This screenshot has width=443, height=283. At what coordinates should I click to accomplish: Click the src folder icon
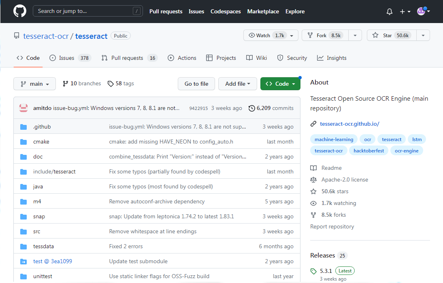[x=23, y=232]
